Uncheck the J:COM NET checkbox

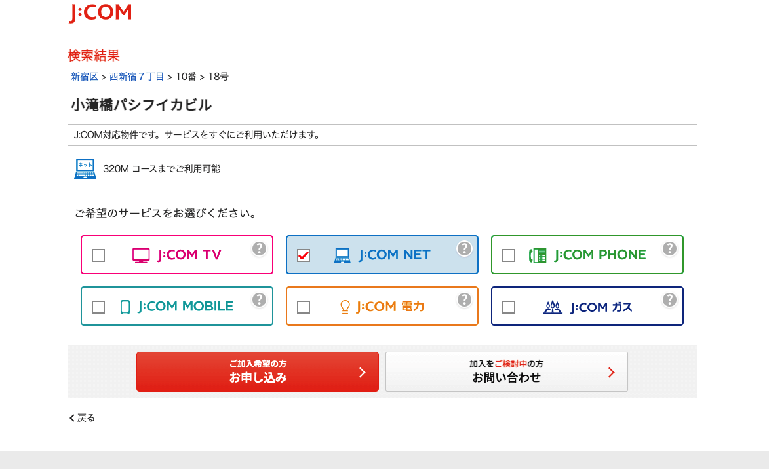pyautogui.click(x=304, y=255)
